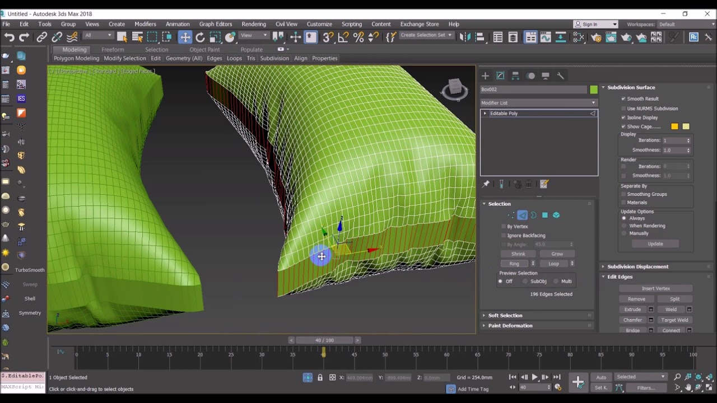Enable Use NURMS Subdivision checkbox

[623, 109]
